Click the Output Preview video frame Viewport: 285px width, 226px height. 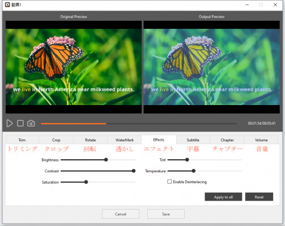click(x=211, y=67)
